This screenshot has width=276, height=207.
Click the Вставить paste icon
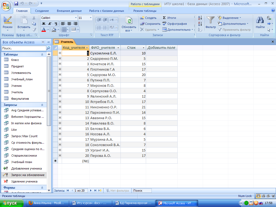point(24,20)
